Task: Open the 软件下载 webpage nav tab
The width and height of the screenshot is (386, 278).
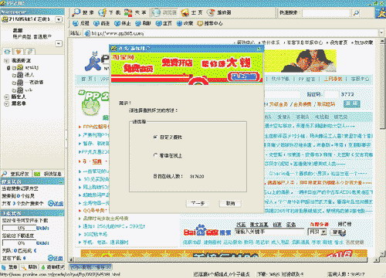Action: tap(280, 79)
